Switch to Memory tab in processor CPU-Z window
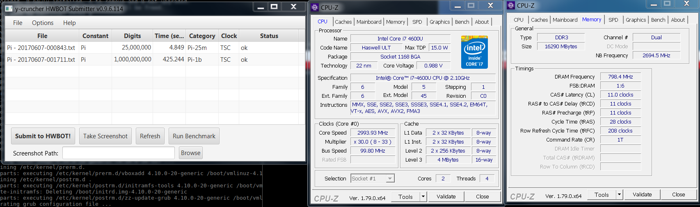 click(x=396, y=22)
